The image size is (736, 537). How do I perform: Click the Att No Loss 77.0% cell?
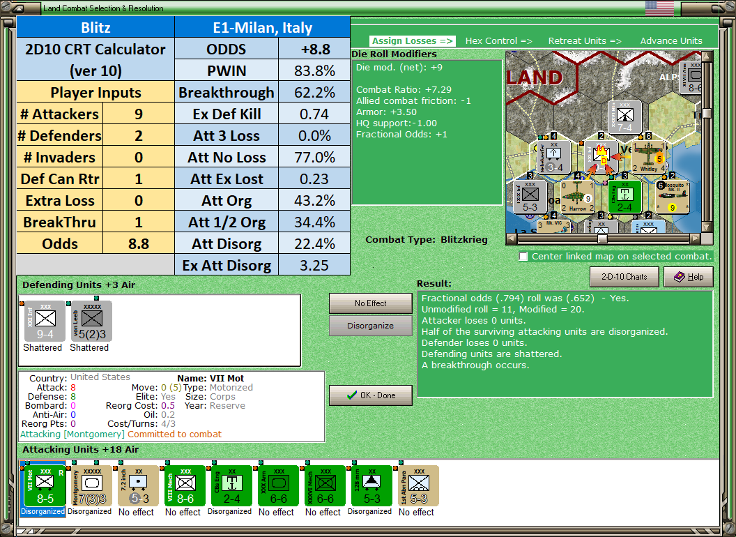[314, 158]
